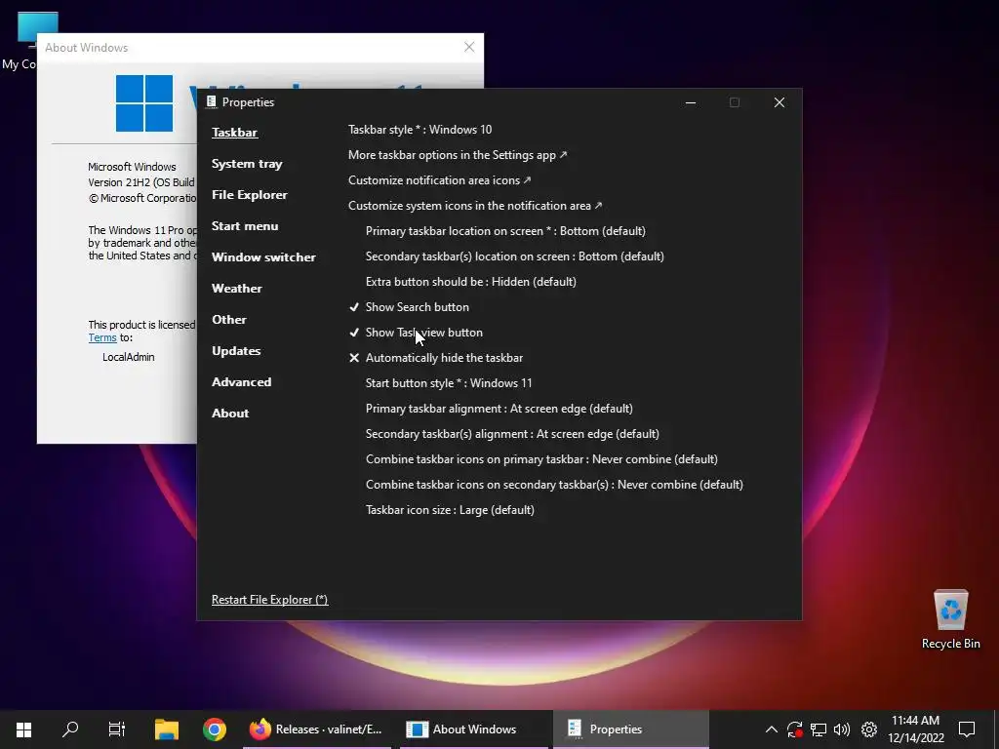Open network status tray icon
The height and width of the screenshot is (749, 999).
(819, 729)
